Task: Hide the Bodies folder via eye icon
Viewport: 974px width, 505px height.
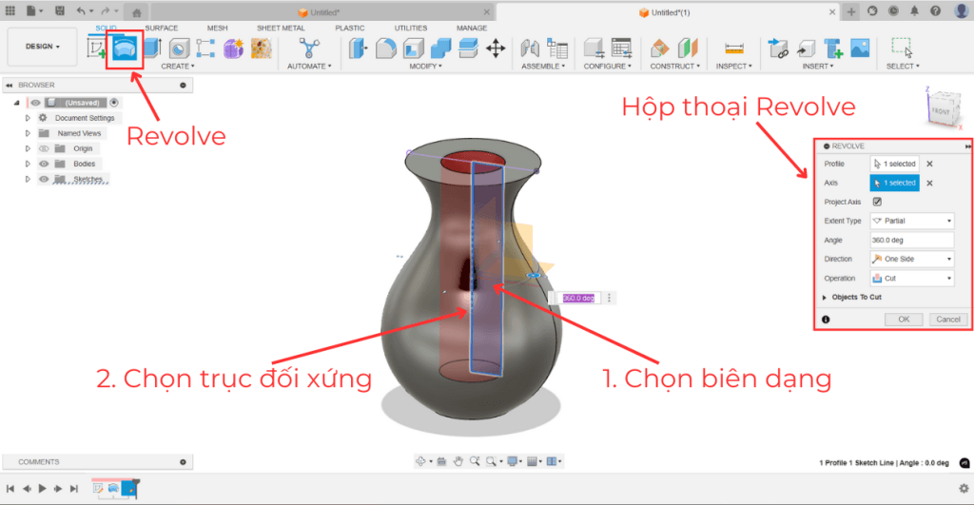Action: pyautogui.click(x=44, y=164)
